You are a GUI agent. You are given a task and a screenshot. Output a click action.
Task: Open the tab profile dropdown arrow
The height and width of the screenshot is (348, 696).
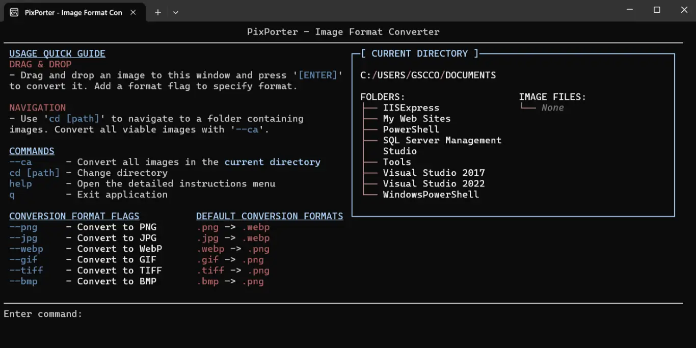click(x=176, y=12)
